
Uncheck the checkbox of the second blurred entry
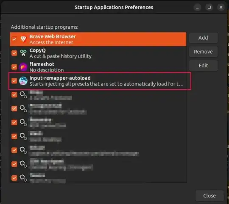(x=14, y=108)
